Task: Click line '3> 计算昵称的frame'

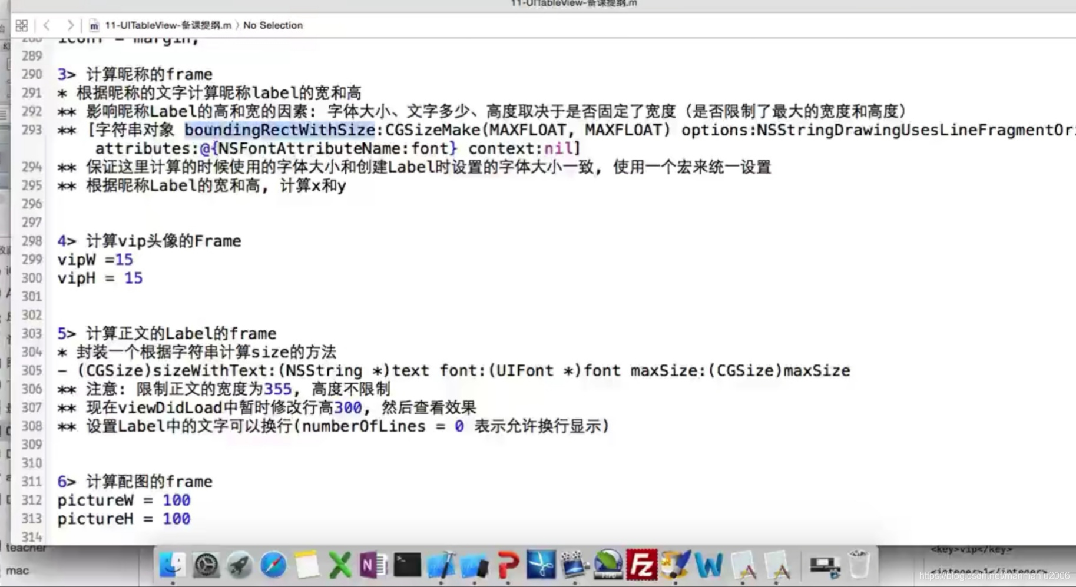Action: (x=135, y=74)
